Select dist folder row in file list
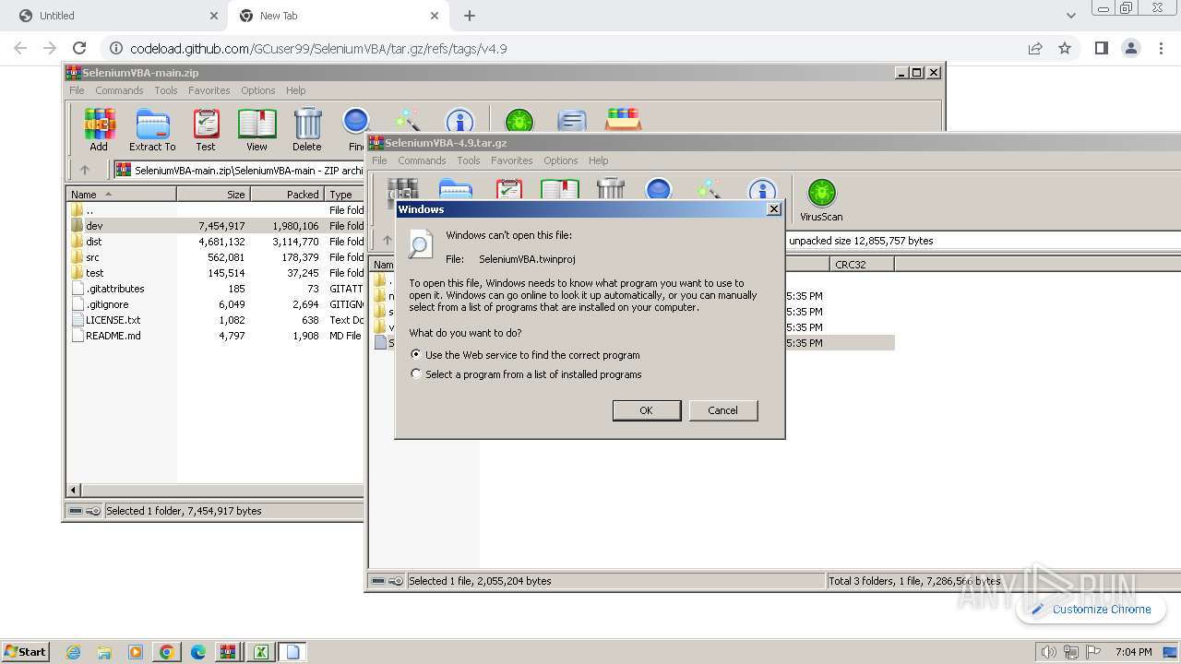The width and height of the screenshot is (1181, 664). point(216,242)
